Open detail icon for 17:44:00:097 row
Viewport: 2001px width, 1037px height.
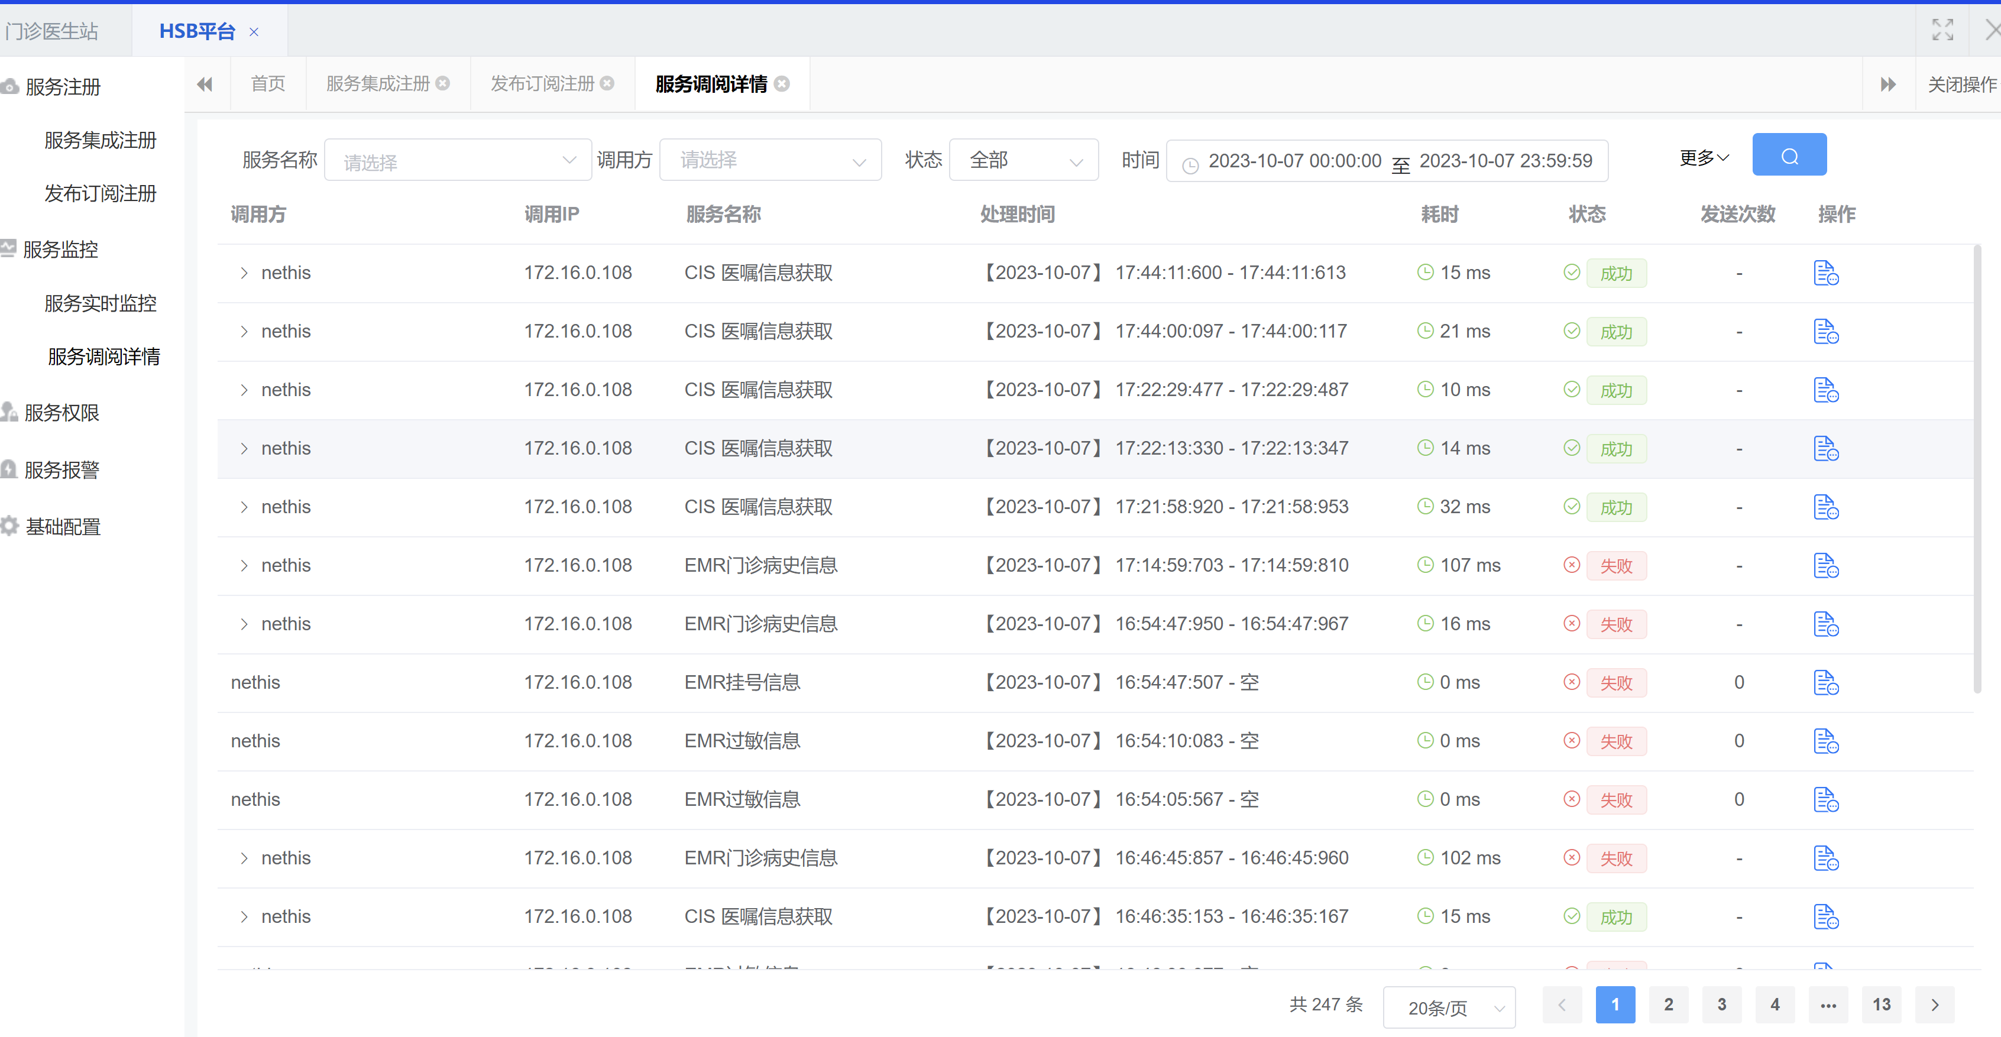point(1825,332)
